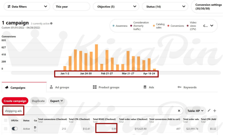Screen dimensions: 225x135
Task: Switch to the Ads tab
Action: click(x=149, y=87)
